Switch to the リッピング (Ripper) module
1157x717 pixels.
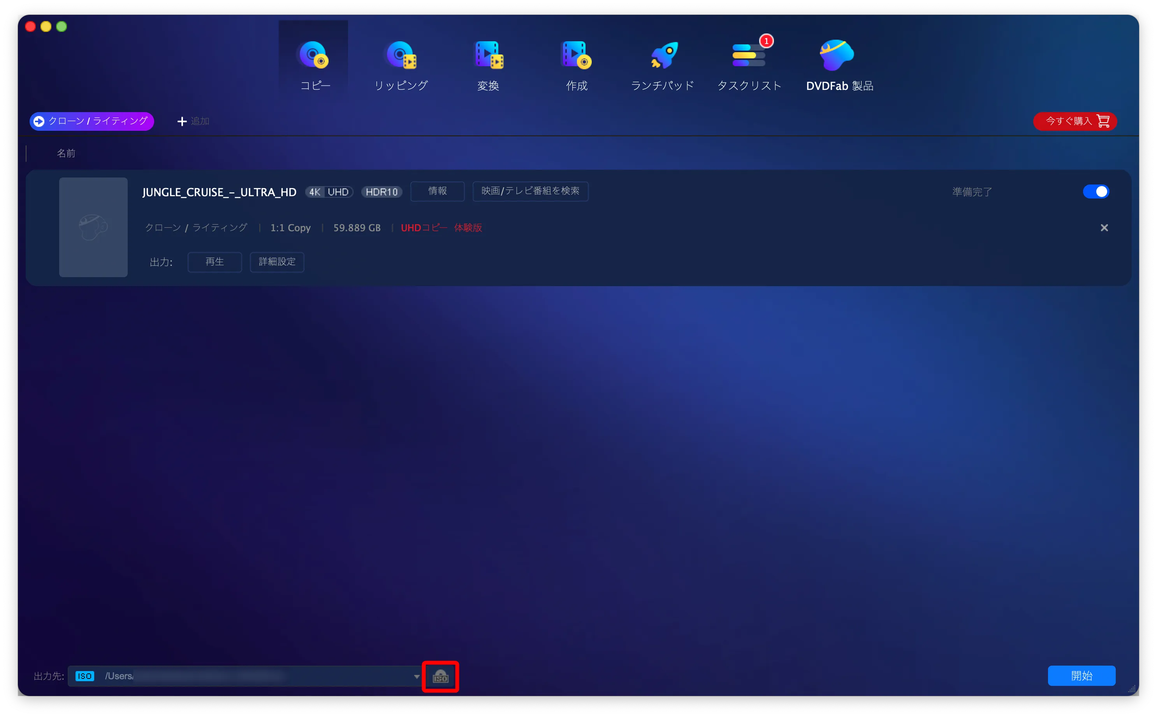point(401,65)
